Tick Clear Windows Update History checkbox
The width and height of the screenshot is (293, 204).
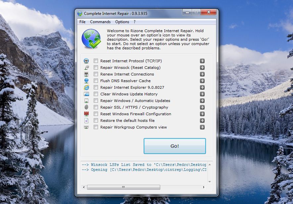pyautogui.click(x=96, y=94)
